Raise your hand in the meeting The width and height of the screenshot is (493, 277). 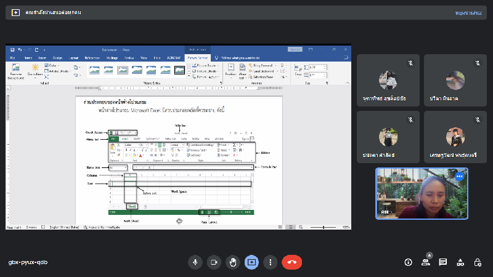(x=232, y=262)
